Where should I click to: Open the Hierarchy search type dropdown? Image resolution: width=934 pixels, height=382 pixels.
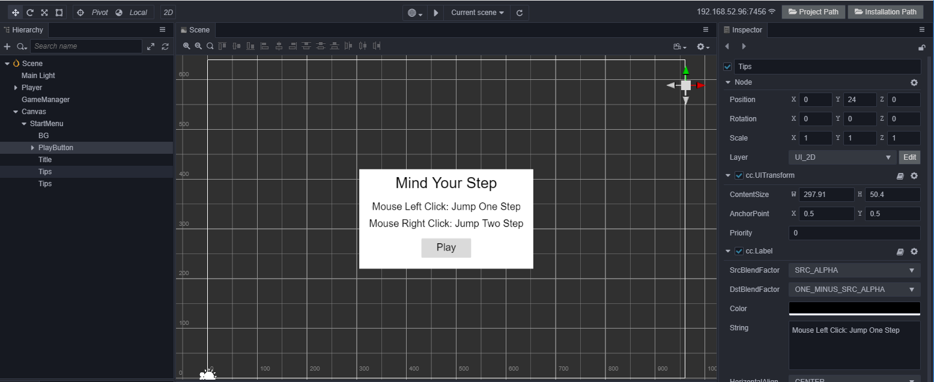point(22,46)
